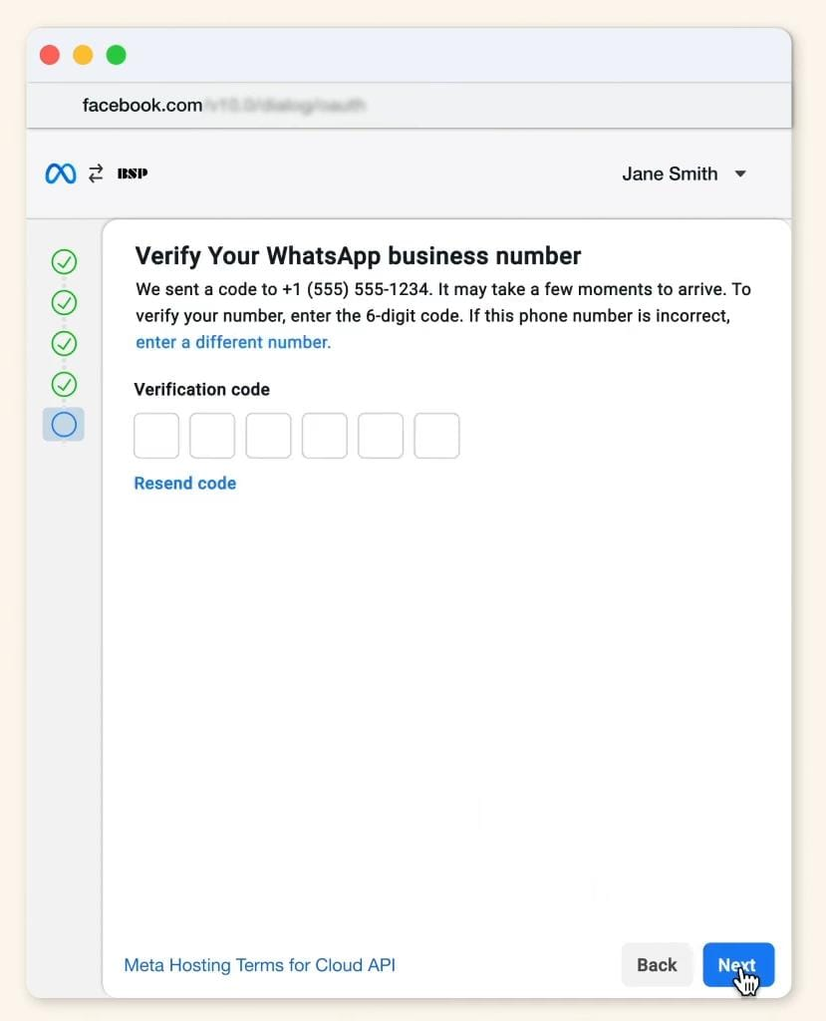The width and height of the screenshot is (826, 1021).
Task: Click the swap arrows icon beside the Meta logo
Action: coord(96,173)
